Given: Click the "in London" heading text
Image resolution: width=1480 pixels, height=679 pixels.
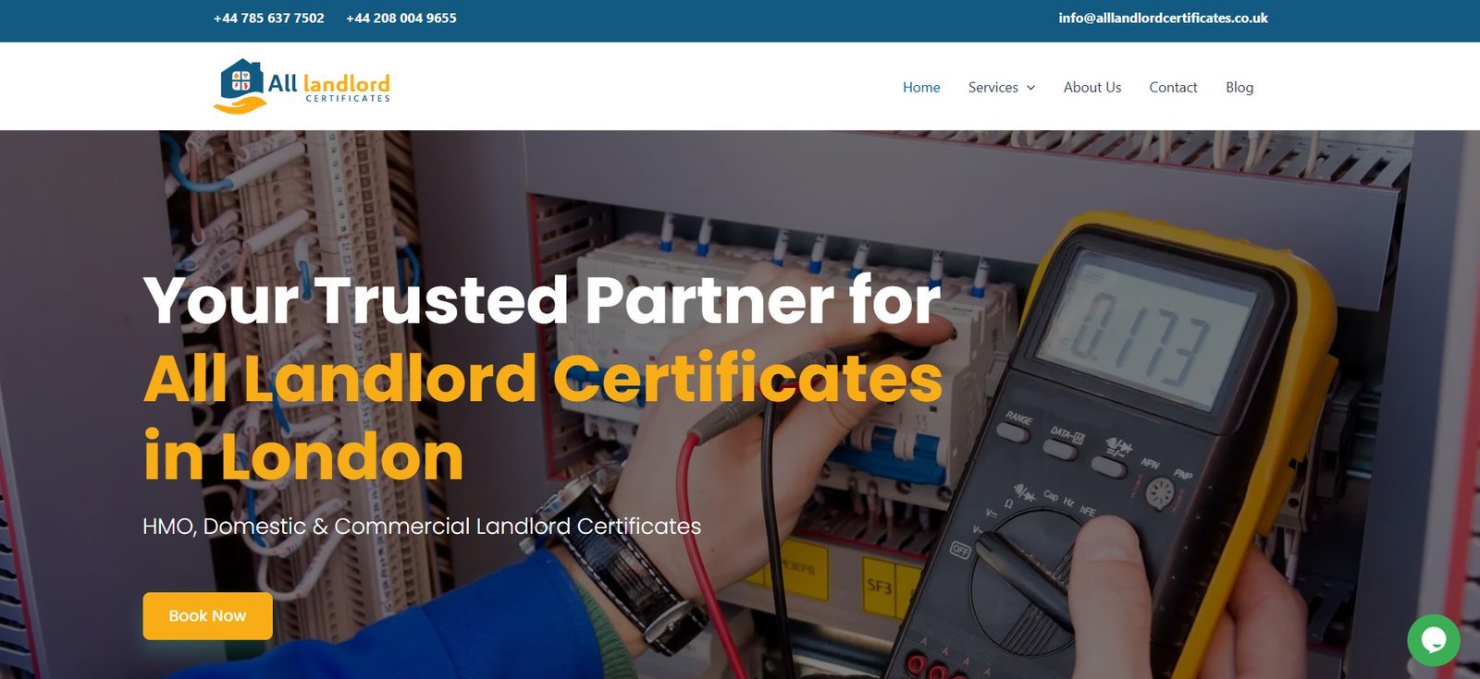Looking at the screenshot, I should (x=303, y=457).
